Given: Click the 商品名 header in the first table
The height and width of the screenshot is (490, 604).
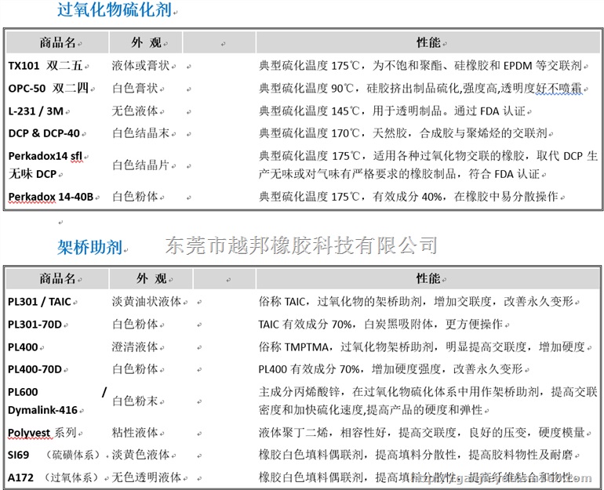Looking at the screenshot, I should click(57, 42).
